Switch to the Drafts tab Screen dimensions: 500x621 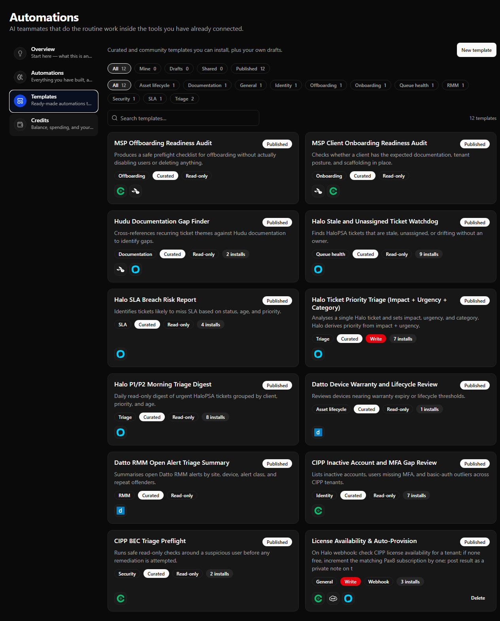coord(179,68)
